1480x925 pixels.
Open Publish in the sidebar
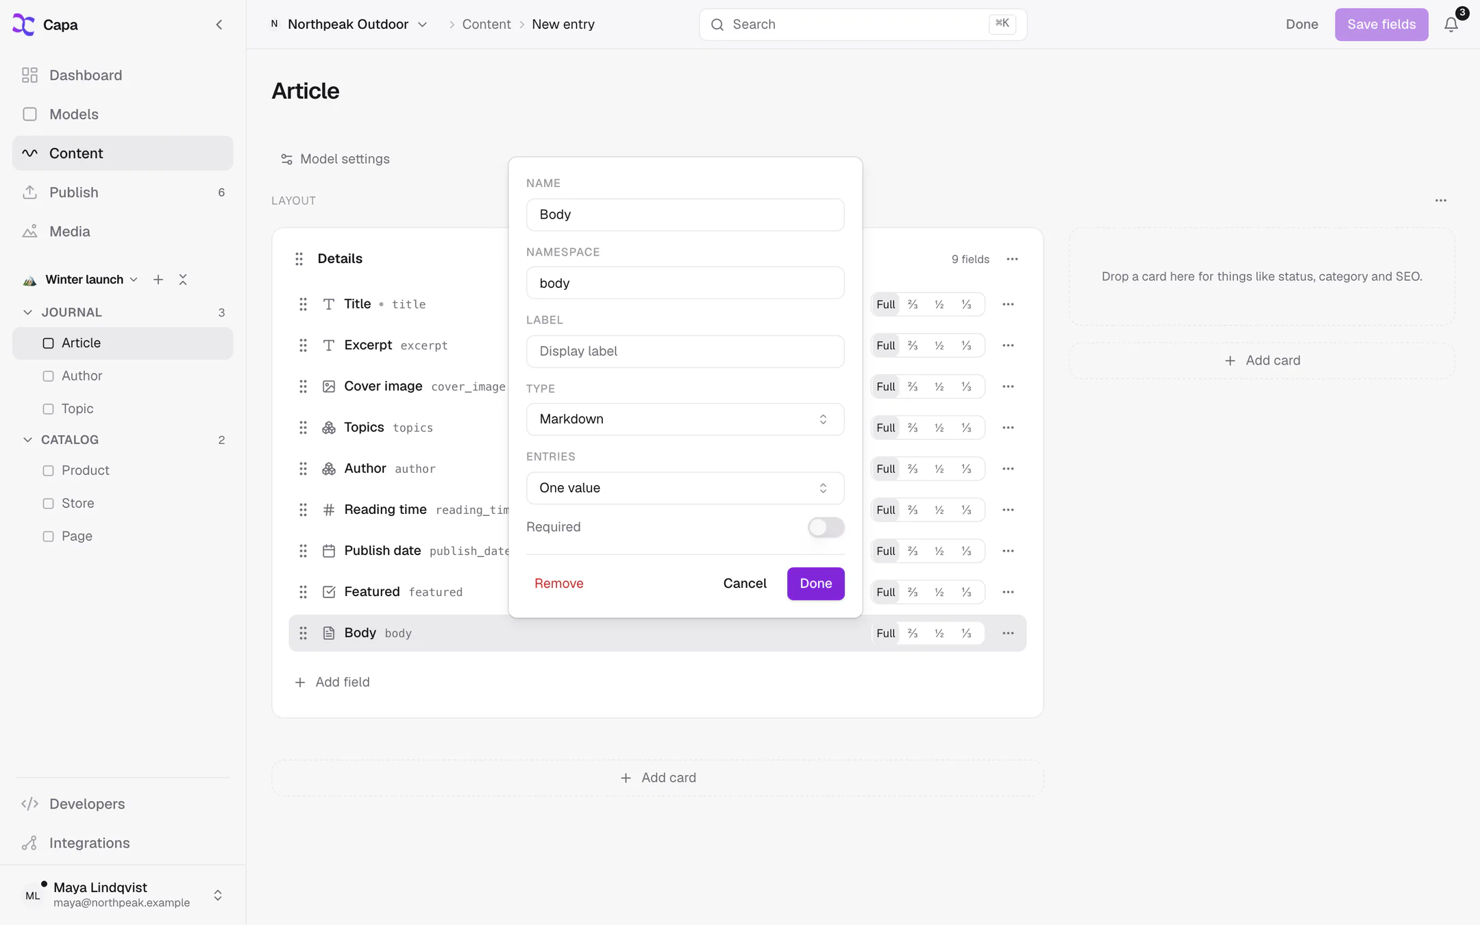123,193
